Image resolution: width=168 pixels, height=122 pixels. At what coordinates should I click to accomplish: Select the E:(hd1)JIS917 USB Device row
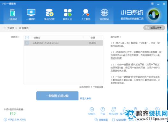[63, 43]
